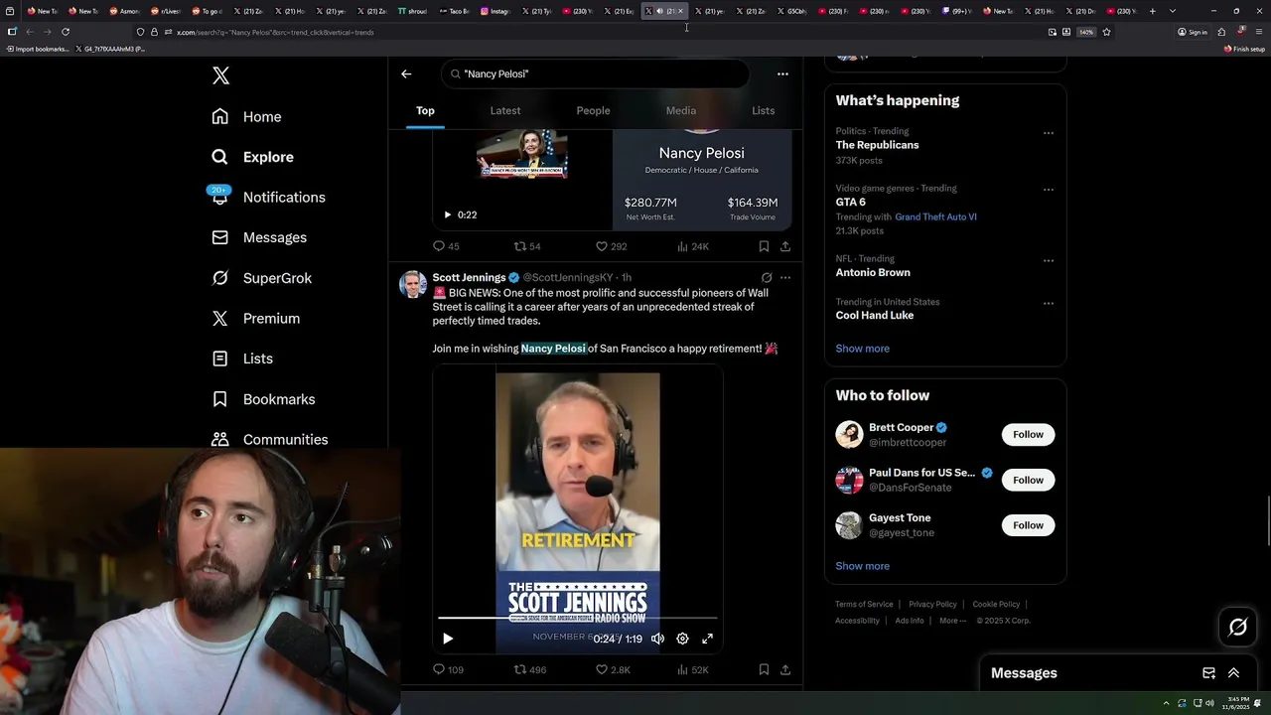This screenshot has height=715, width=1271.
Task: List all tabs dropdown arrow
Action: (x=1173, y=11)
